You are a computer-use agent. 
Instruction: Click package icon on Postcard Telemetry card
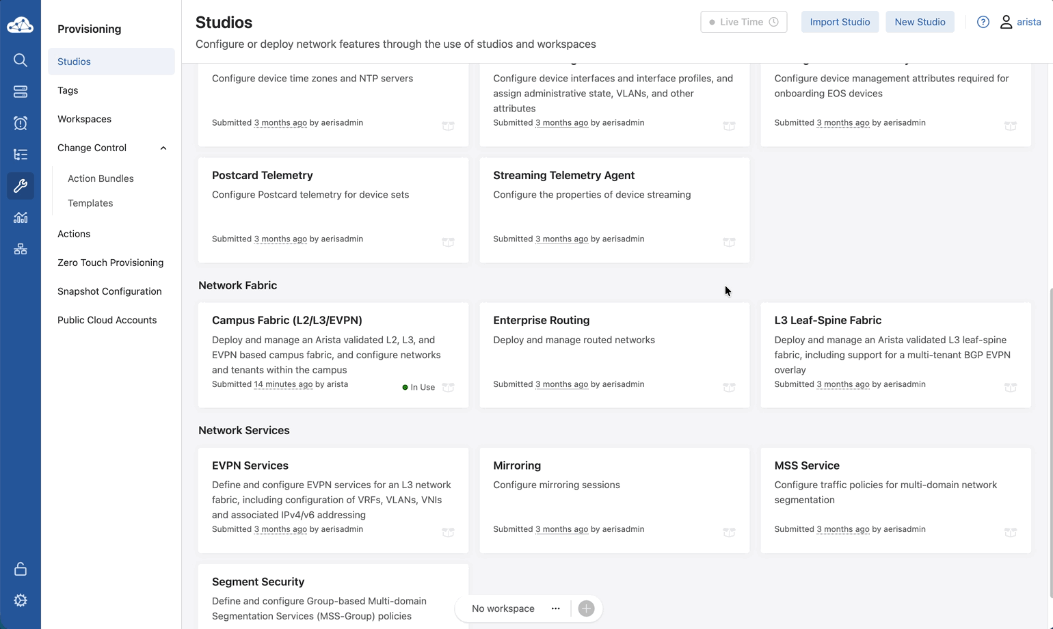[448, 242]
